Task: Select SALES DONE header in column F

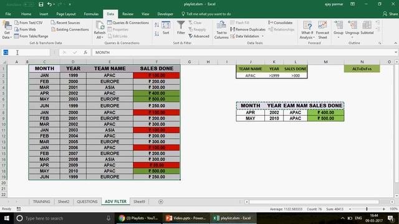Action: click(x=156, y=68)
